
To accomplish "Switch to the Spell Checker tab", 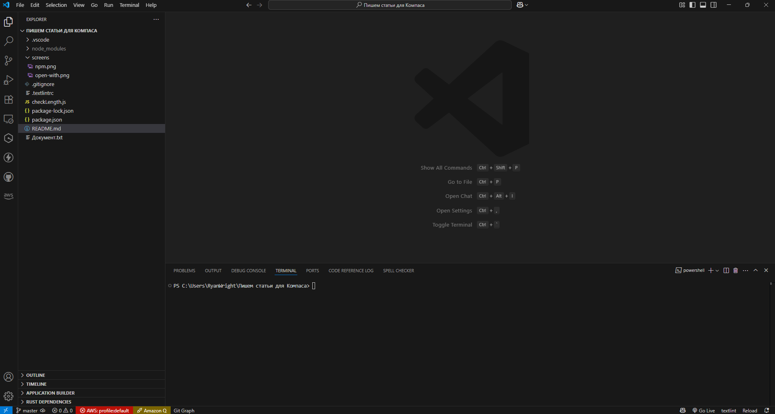I will [x=398, y=271].
